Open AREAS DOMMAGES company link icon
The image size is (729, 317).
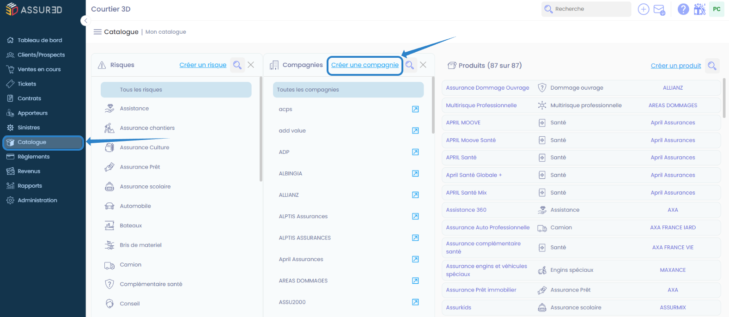[415, 280]
